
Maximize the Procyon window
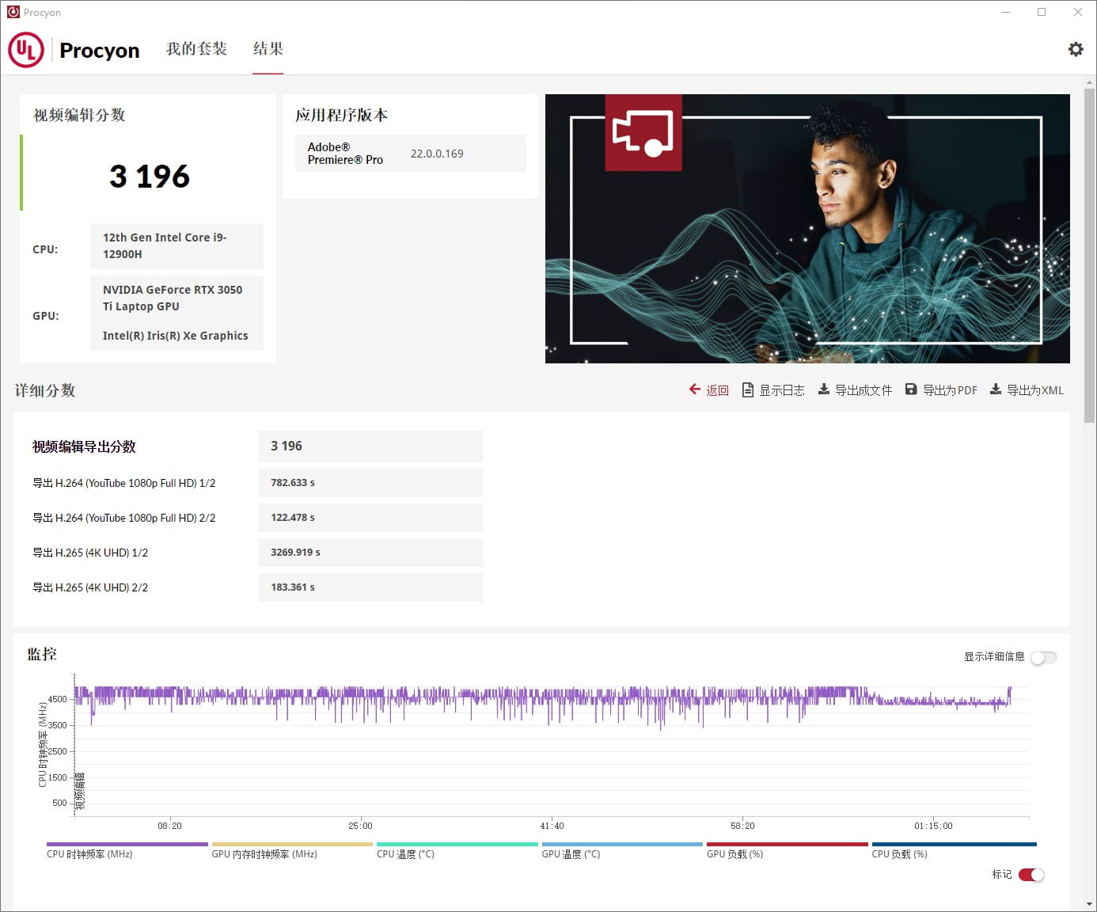click(1042, 12)
